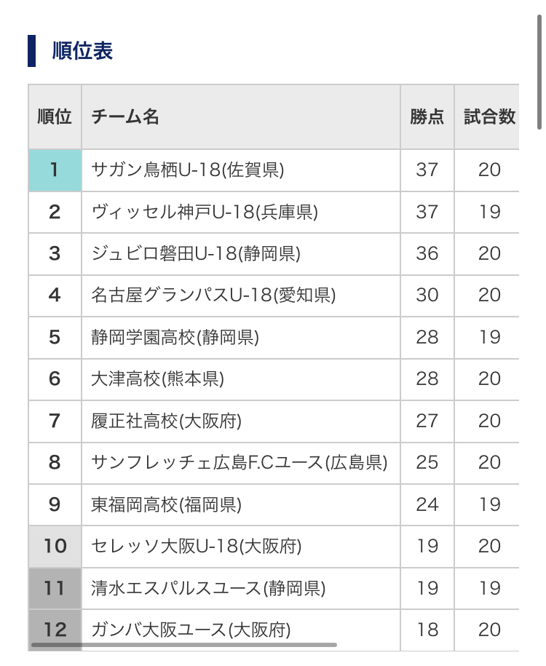Click team 履正社高校(大阪府)
The width and height of the screenshot is (546, 666).
(x=166, y=421)
